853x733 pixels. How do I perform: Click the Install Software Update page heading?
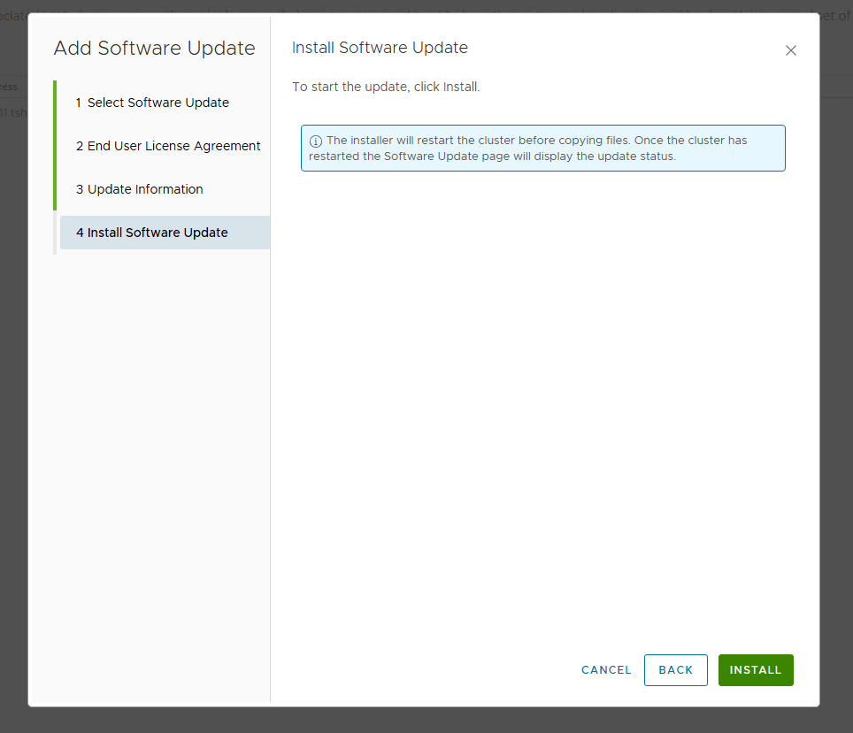(x=380, y=48)
